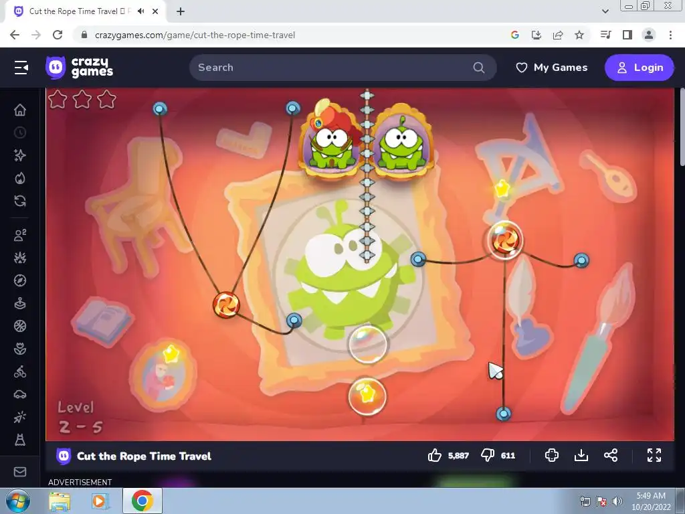Open Windows Explorer from taskbar
The width and height of the screenshot is (685, 514).
(x=60, y=501)
